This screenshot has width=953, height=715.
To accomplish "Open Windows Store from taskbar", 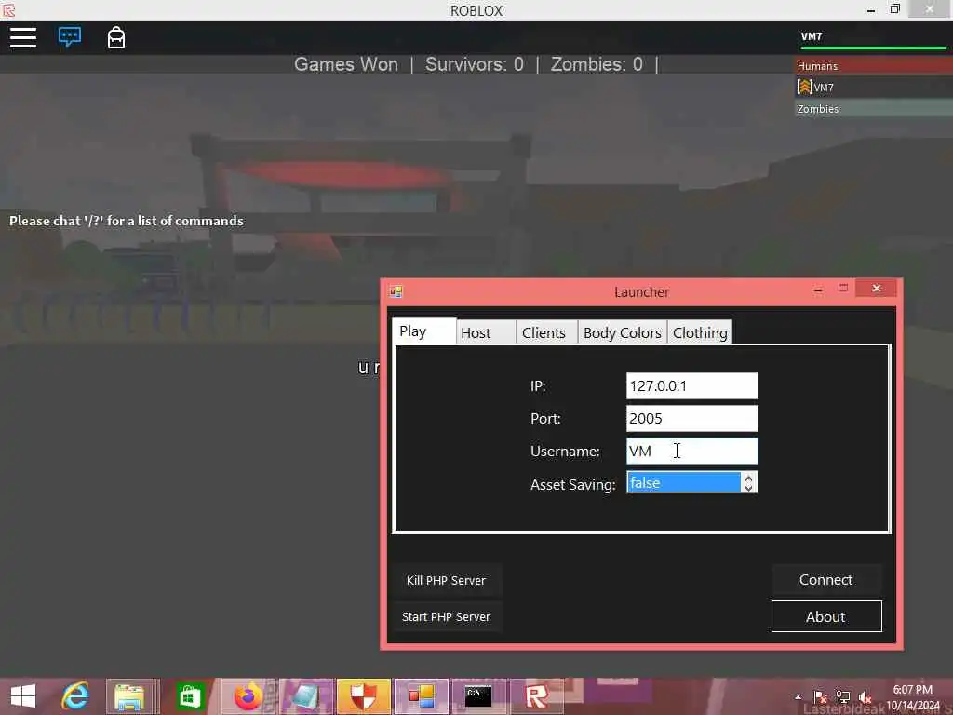I will point(190,696).
